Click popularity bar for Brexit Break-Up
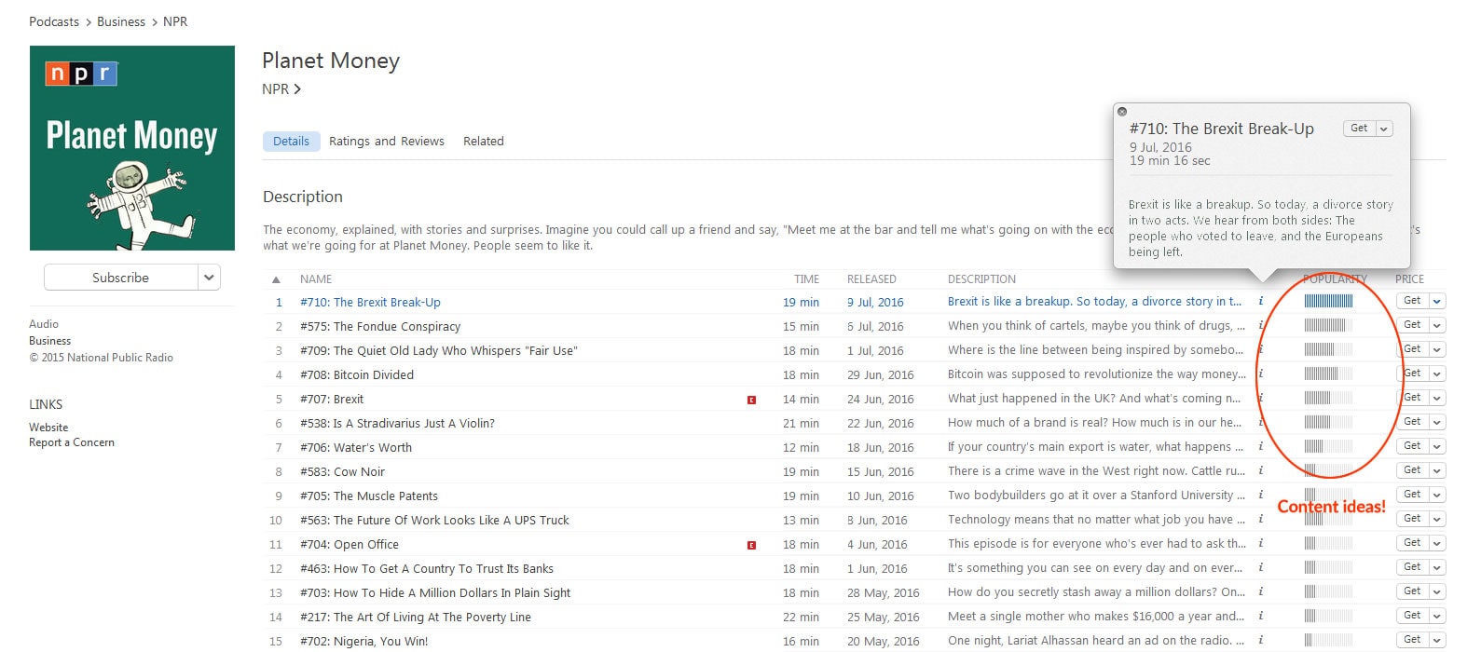Image resolution: width=1481 pixels, height=652 pixels. [x=1328, y=301]
